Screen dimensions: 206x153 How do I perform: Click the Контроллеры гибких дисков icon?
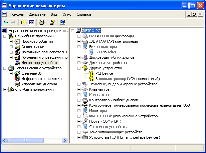[x=85, y=100]
